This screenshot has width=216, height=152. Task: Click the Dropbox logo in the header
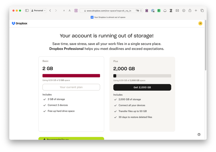(x=19, y=23)
